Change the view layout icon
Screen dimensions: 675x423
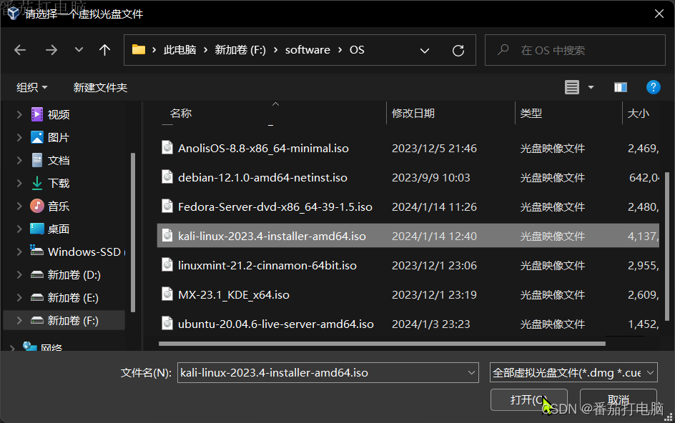pyautogui.click(x=572, y=87)
